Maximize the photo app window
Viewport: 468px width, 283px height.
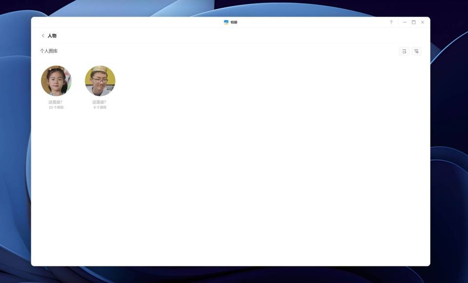tap(413, 22)
